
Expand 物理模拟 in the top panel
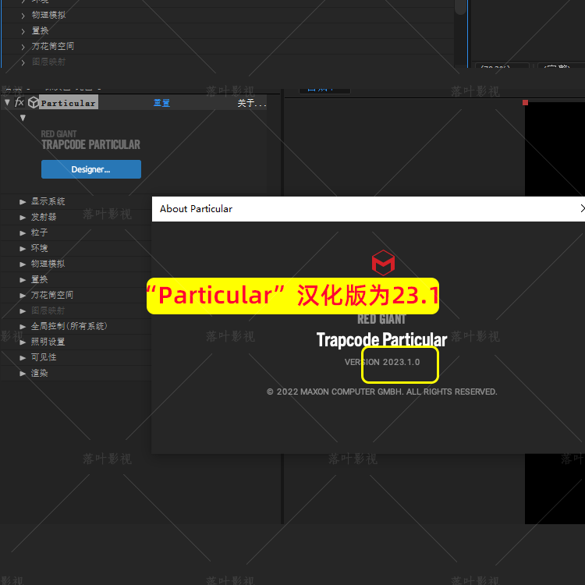coord(23,16)
